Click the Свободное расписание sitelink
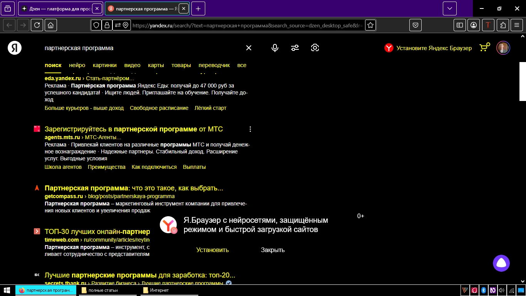 coord(159,108)
